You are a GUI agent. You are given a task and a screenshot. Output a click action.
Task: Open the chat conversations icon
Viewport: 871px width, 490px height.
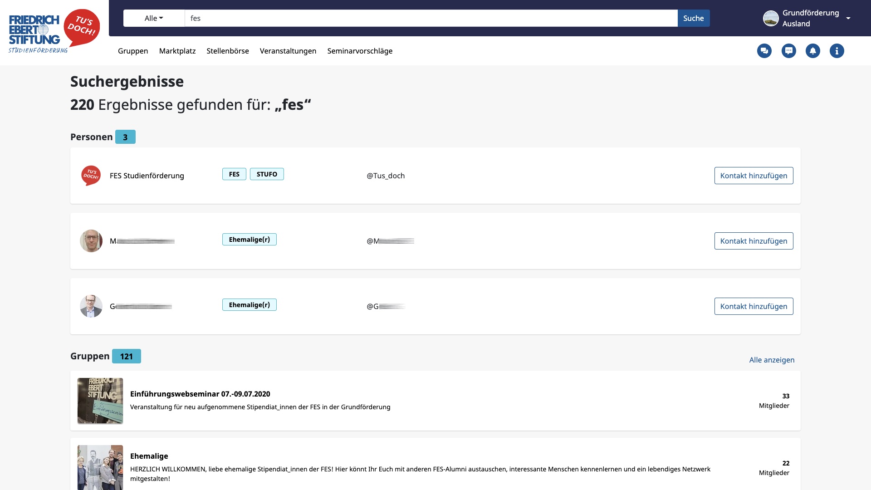764,51
